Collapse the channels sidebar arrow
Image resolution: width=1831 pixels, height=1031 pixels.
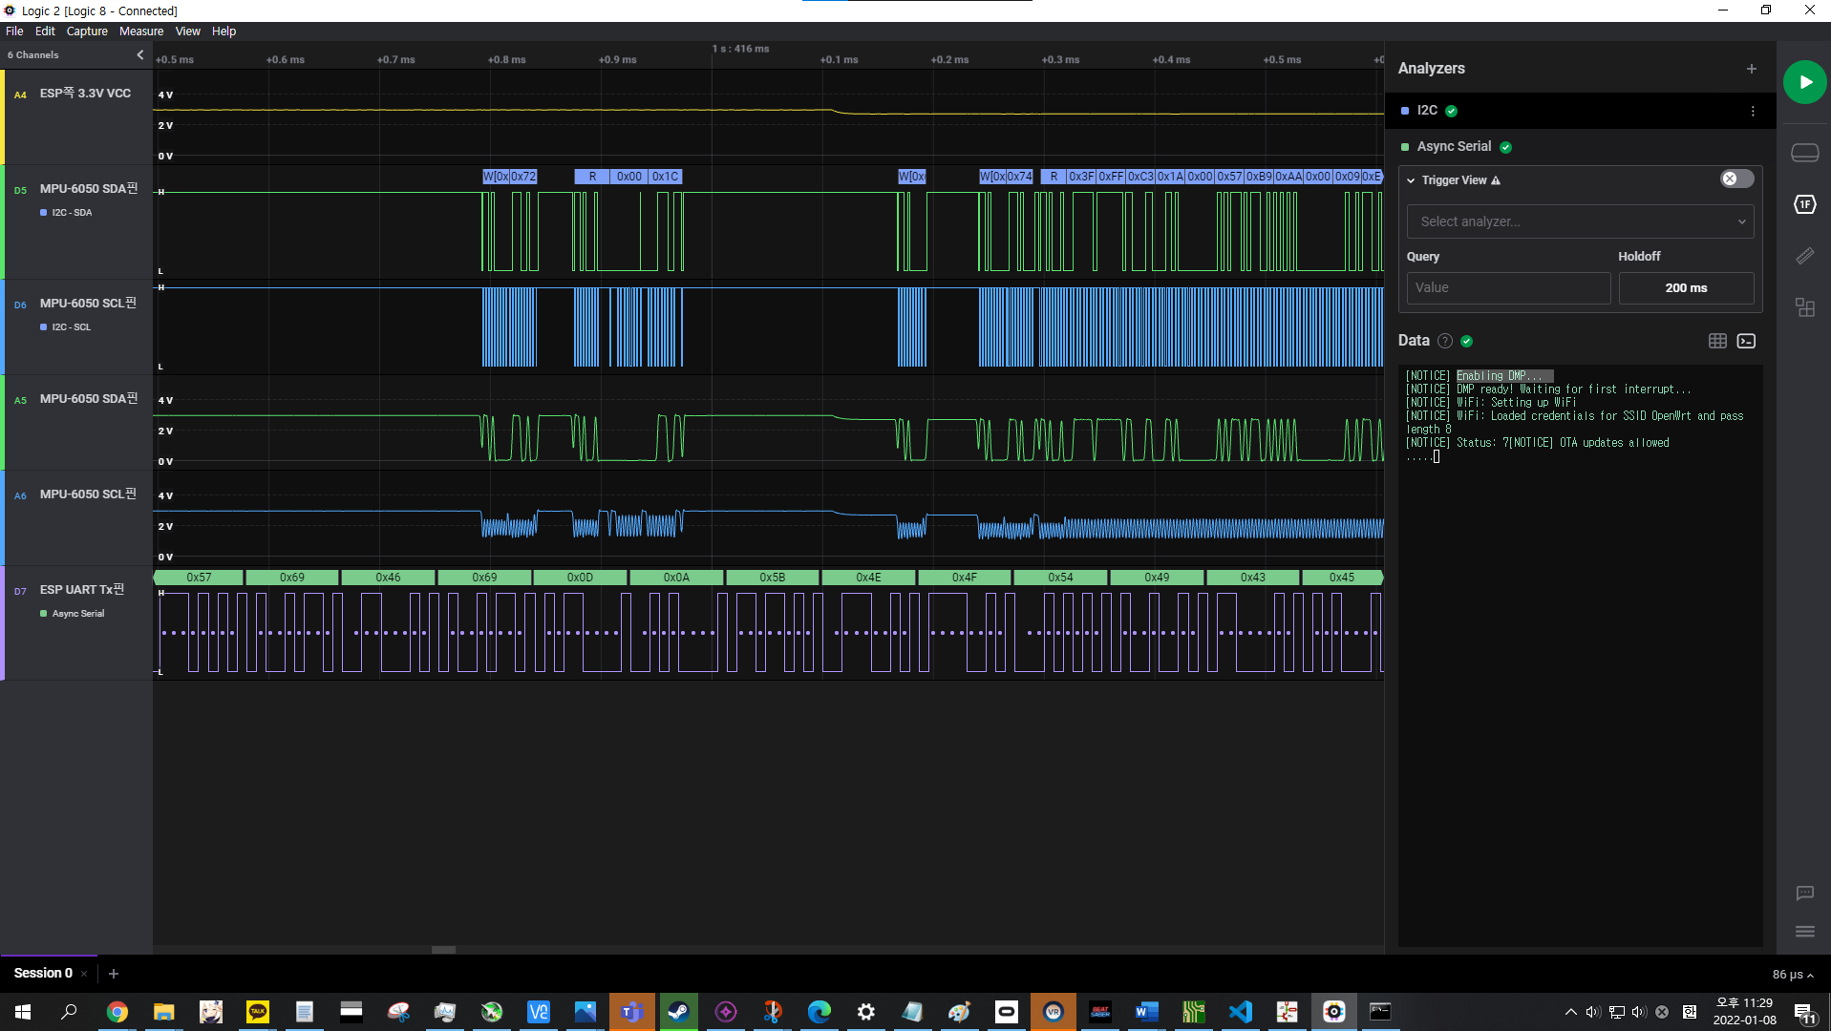[x=140, y=54]
